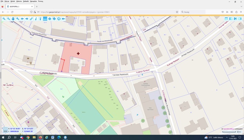
Task: Open the printer icon in map toolbar
Action: (50, 19)
